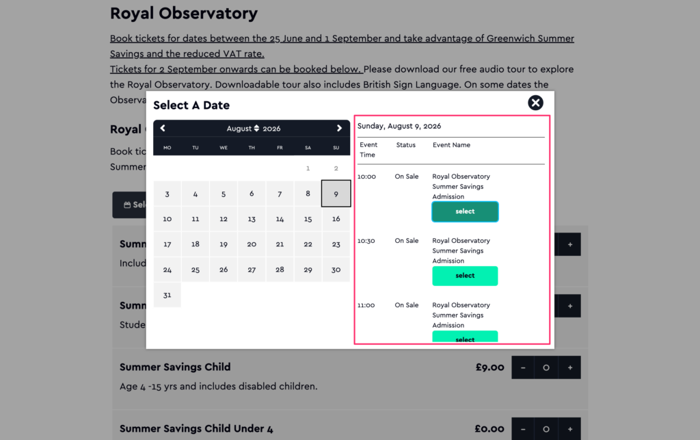Viewport: 700px width, 440px height.
Task: Click the 'Sunday, August 9, 2026' heading
Action: pyautogui.click(x=399, y=126)
